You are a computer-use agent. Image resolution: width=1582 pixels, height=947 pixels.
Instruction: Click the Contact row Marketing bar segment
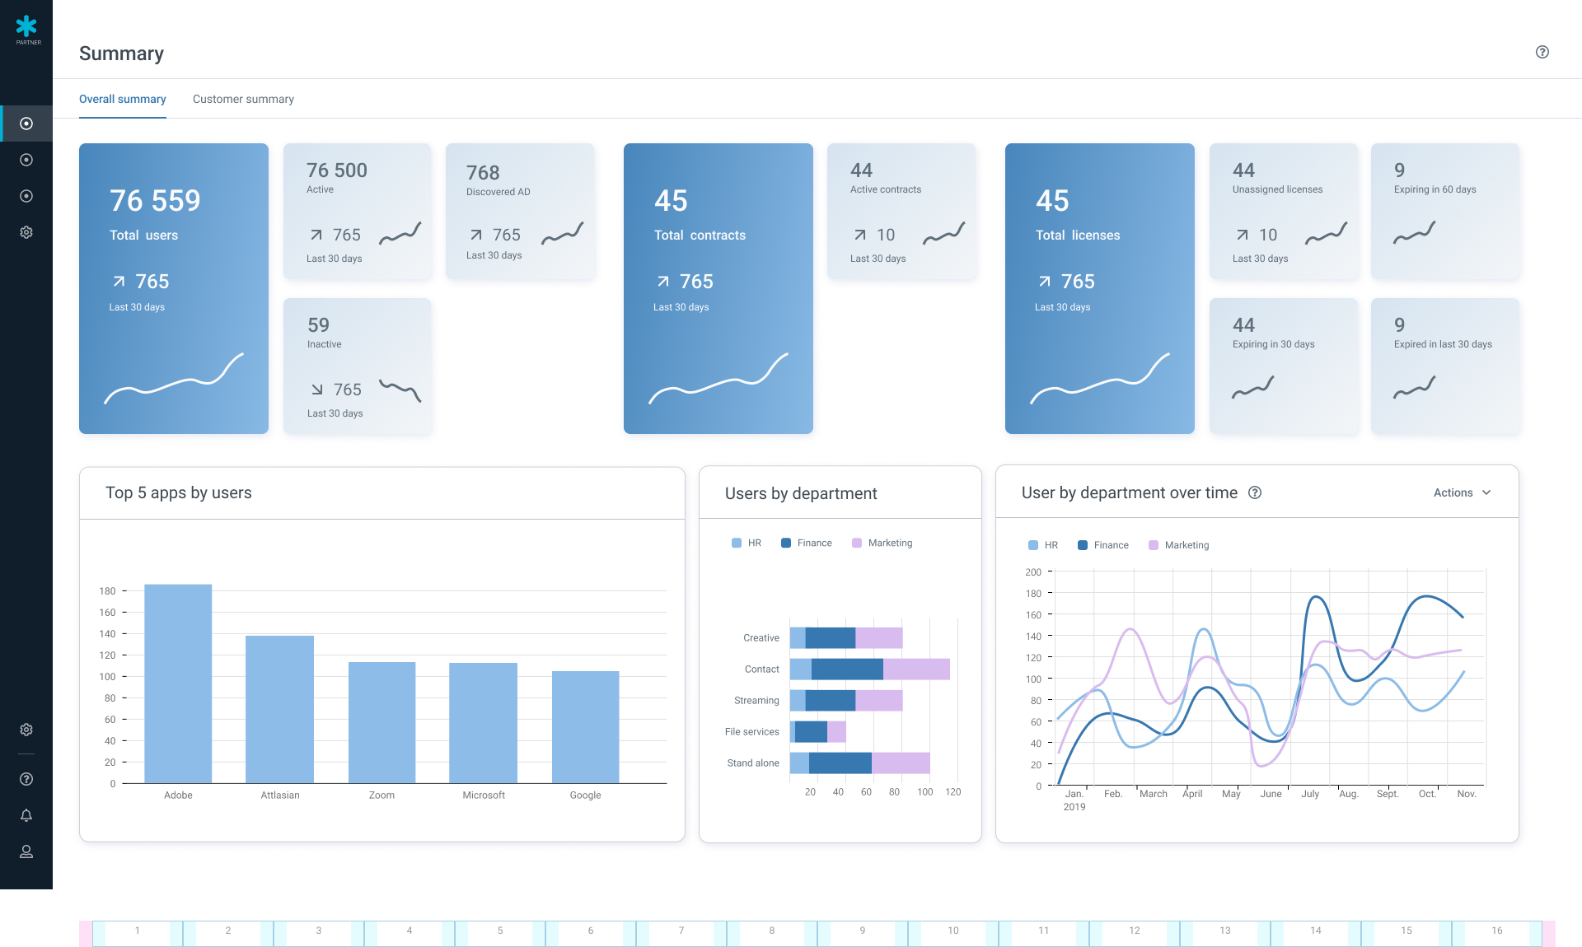[916, 669]
